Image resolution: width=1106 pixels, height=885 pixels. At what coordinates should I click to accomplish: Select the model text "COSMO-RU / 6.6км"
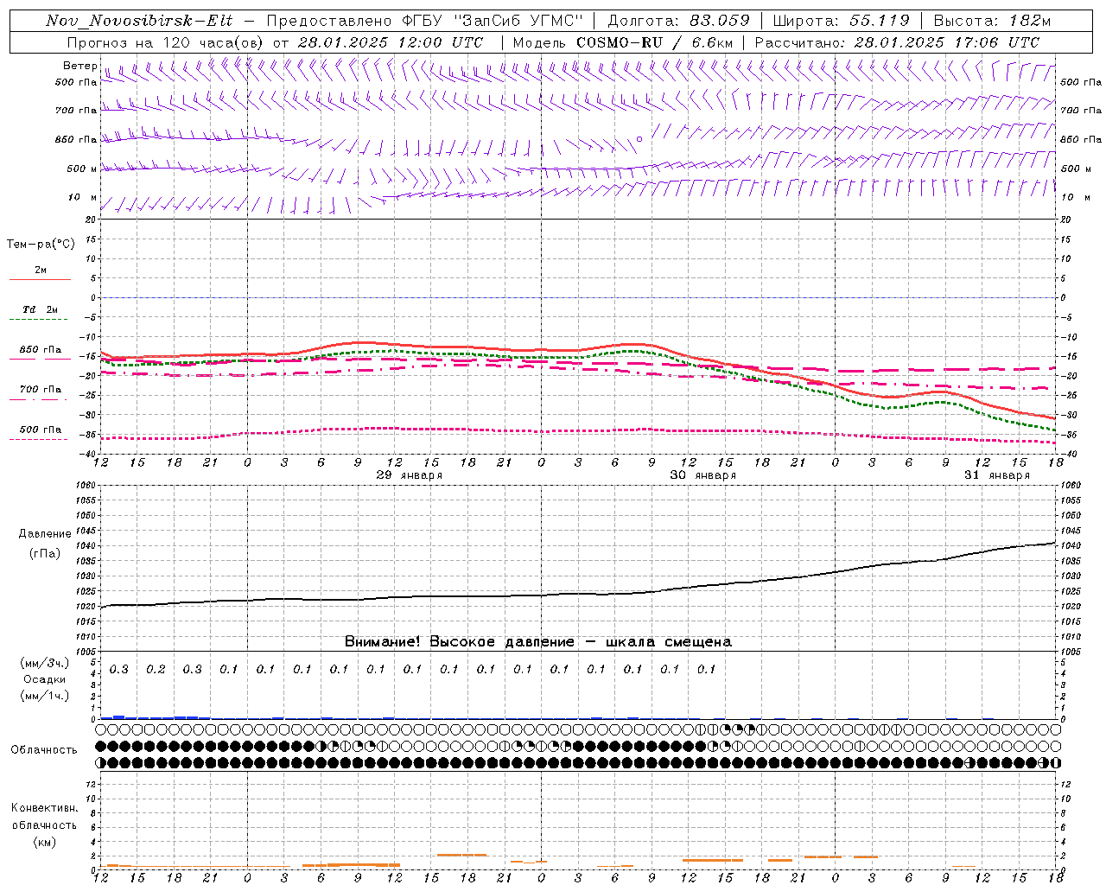point(655,42)
